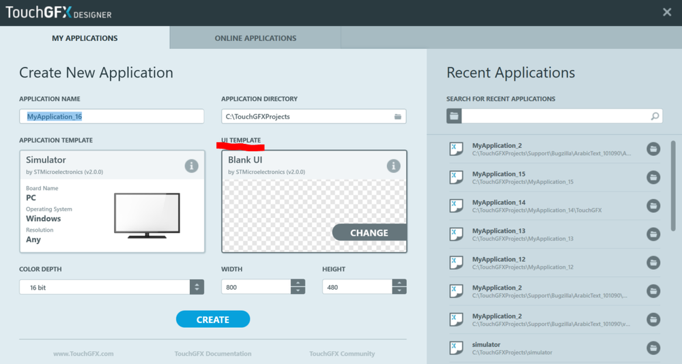This screenshot has width=682, height=364.
Task: Switch to Online Applications tab
Action: pos(255,37)
